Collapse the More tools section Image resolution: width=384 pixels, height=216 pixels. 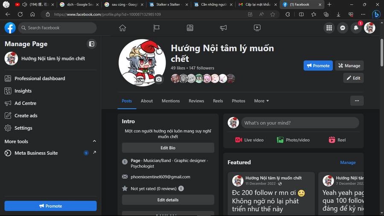(x=94, y=141)
